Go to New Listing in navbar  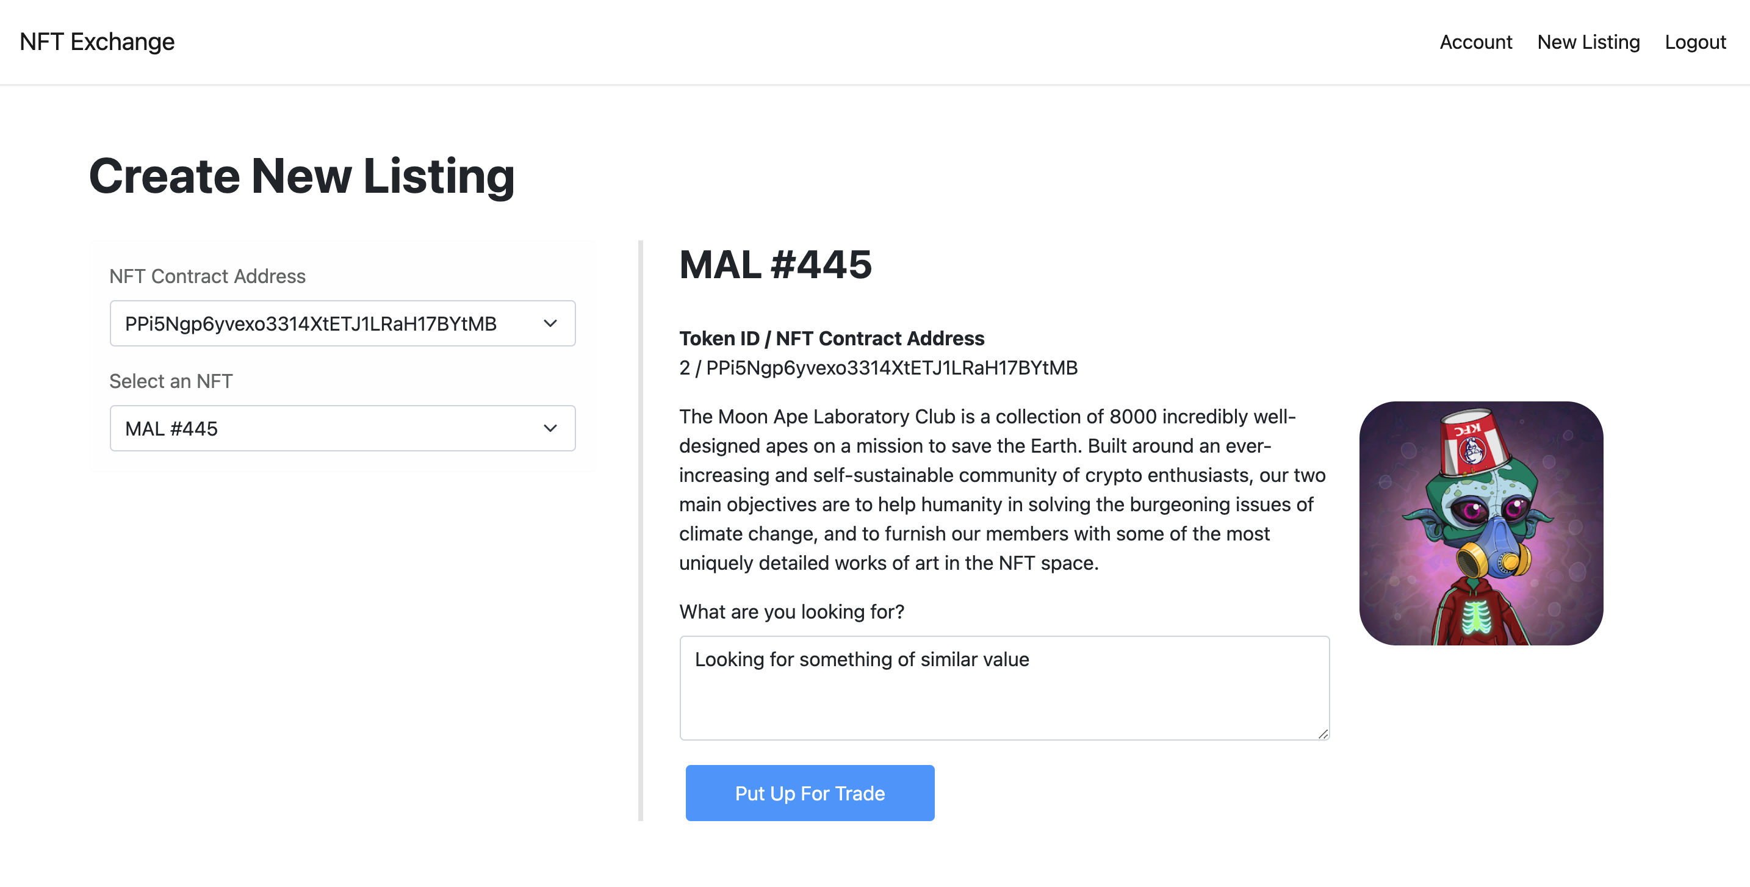point(1588,42)
